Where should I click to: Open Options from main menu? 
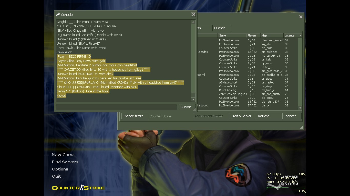click(x=60, y=169)
